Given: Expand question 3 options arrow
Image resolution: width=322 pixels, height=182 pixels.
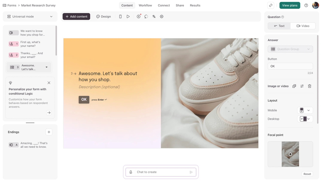Looking at the screenshot, I should point(47,67).
